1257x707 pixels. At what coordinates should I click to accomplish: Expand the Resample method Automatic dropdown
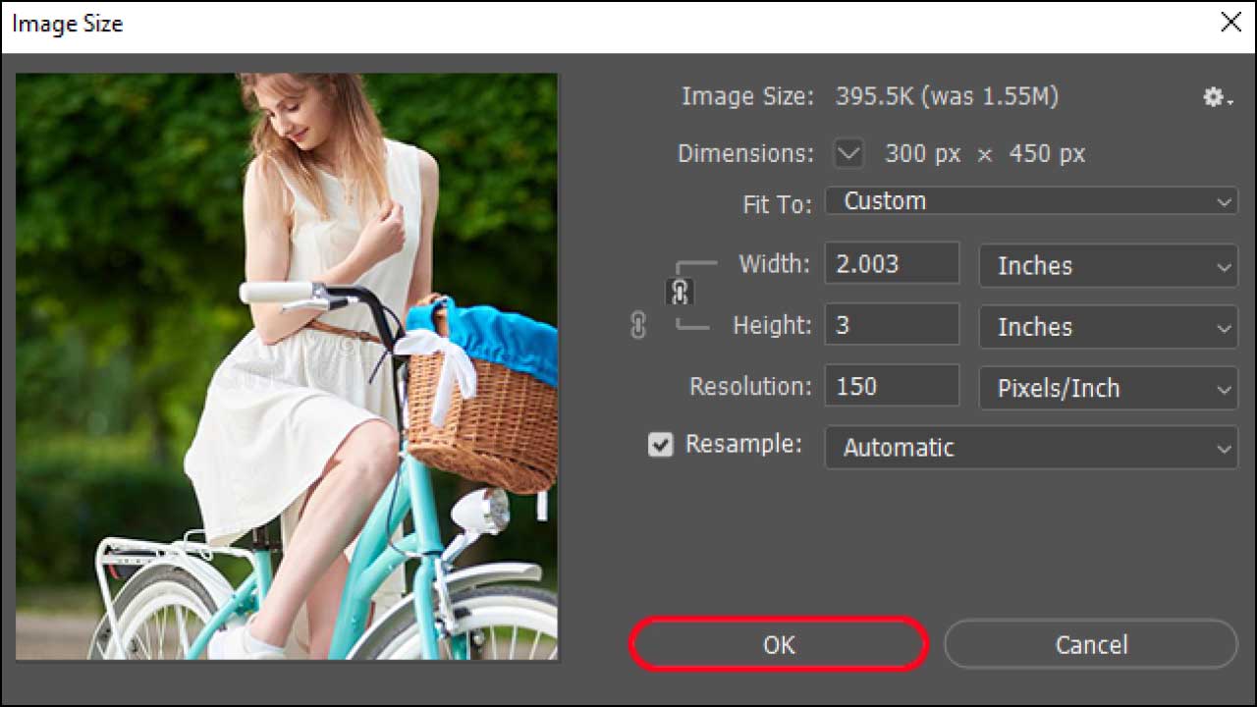point(1030,448)
